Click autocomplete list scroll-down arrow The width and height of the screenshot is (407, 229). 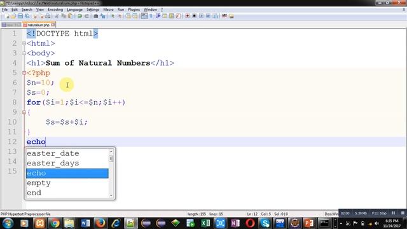pos(111,195)
